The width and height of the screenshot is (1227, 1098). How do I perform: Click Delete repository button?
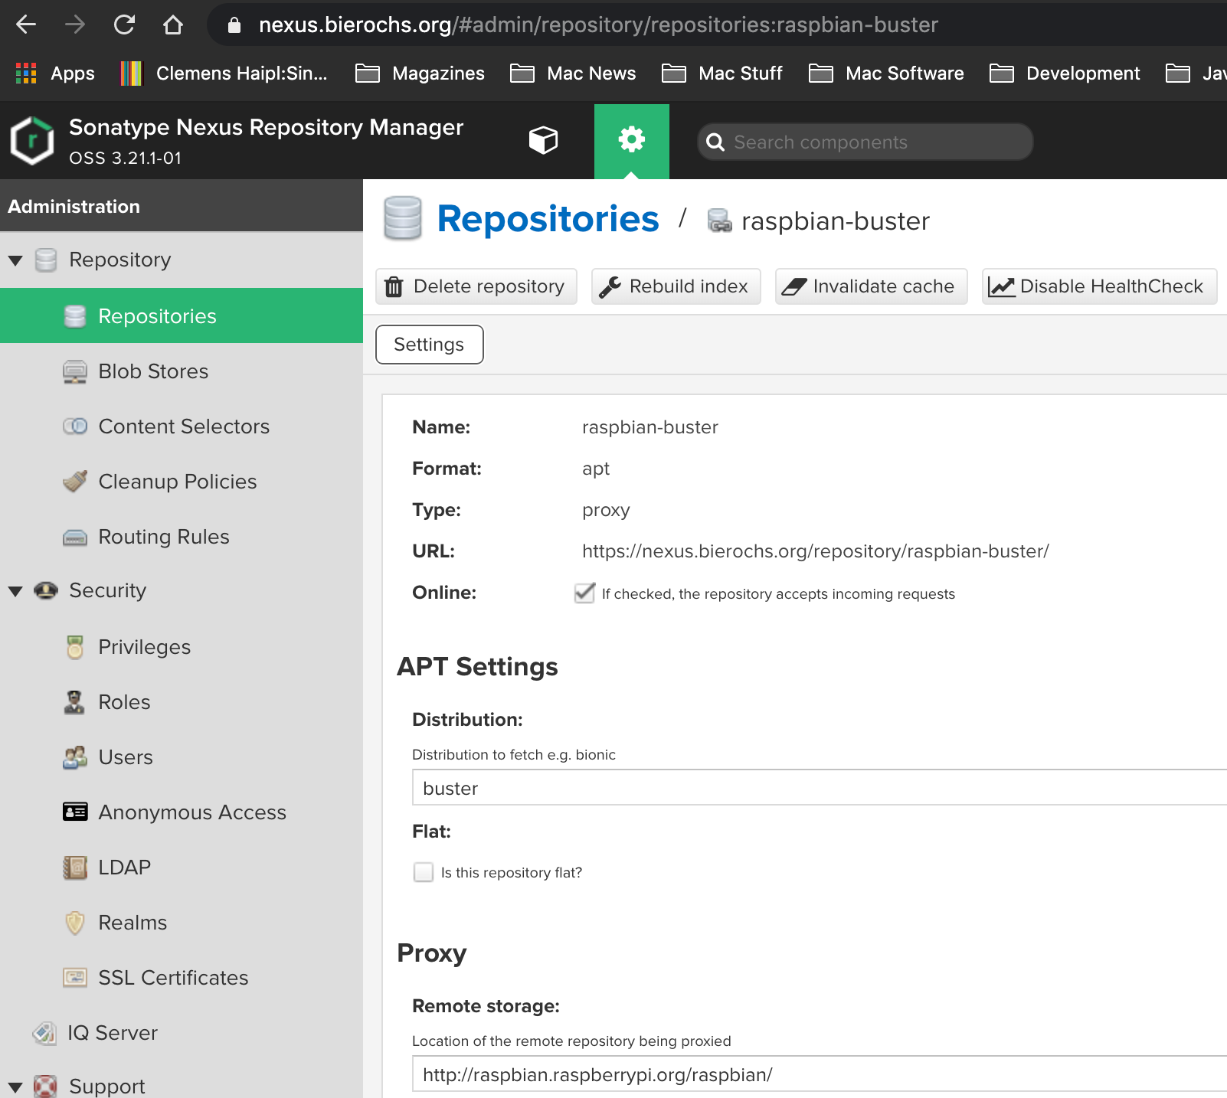[x=476, y=286]
